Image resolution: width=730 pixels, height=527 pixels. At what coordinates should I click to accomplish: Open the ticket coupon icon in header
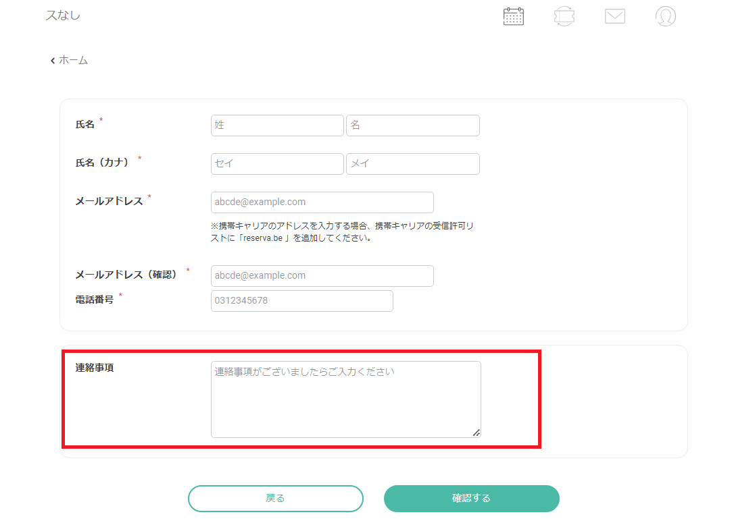[x=564, y=16]
